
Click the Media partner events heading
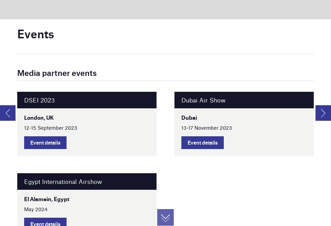point(57,73)
